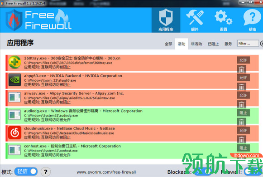The height and width of the screenshot is (177, 263).
Task: Clear the Filter box with X icon
Action: click(262, 44)
